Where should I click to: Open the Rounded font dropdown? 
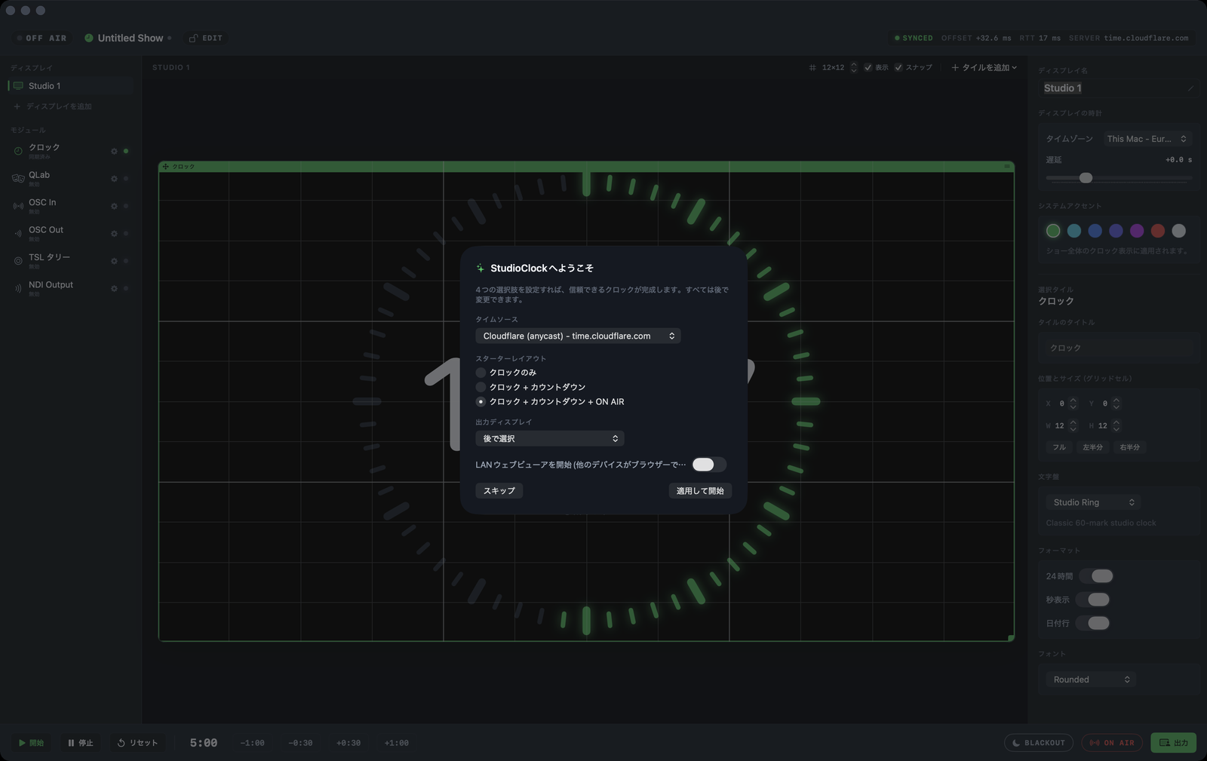1091,680
